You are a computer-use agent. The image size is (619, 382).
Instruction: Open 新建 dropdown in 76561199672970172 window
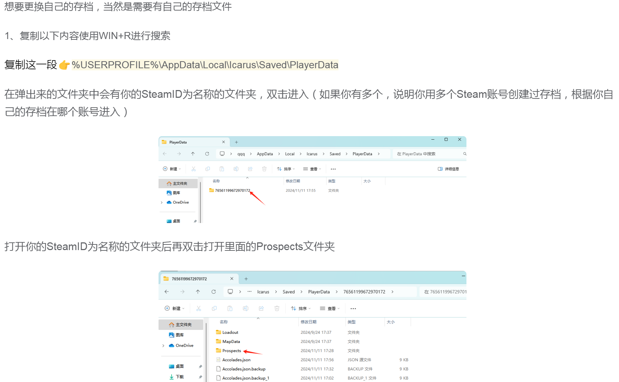(175, 308)
